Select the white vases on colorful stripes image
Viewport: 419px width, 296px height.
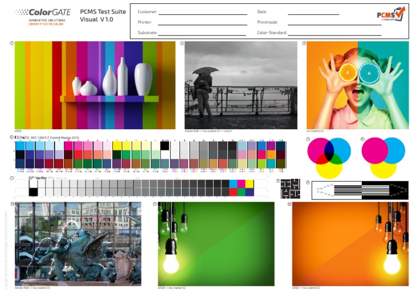point(95,85)
